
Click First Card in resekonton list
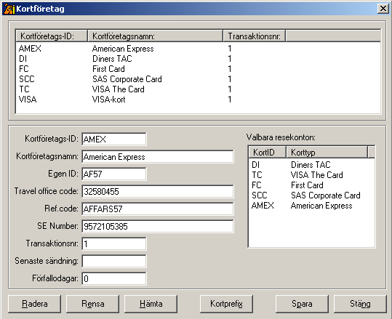coord(307,185)
